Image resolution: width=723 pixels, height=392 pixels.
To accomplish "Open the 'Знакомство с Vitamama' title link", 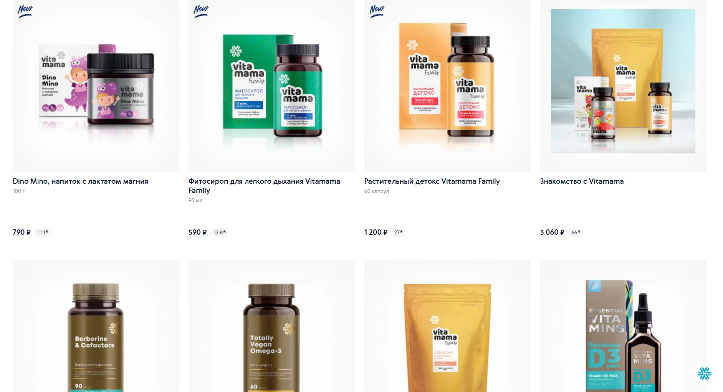I will click(x=582, y=181).
